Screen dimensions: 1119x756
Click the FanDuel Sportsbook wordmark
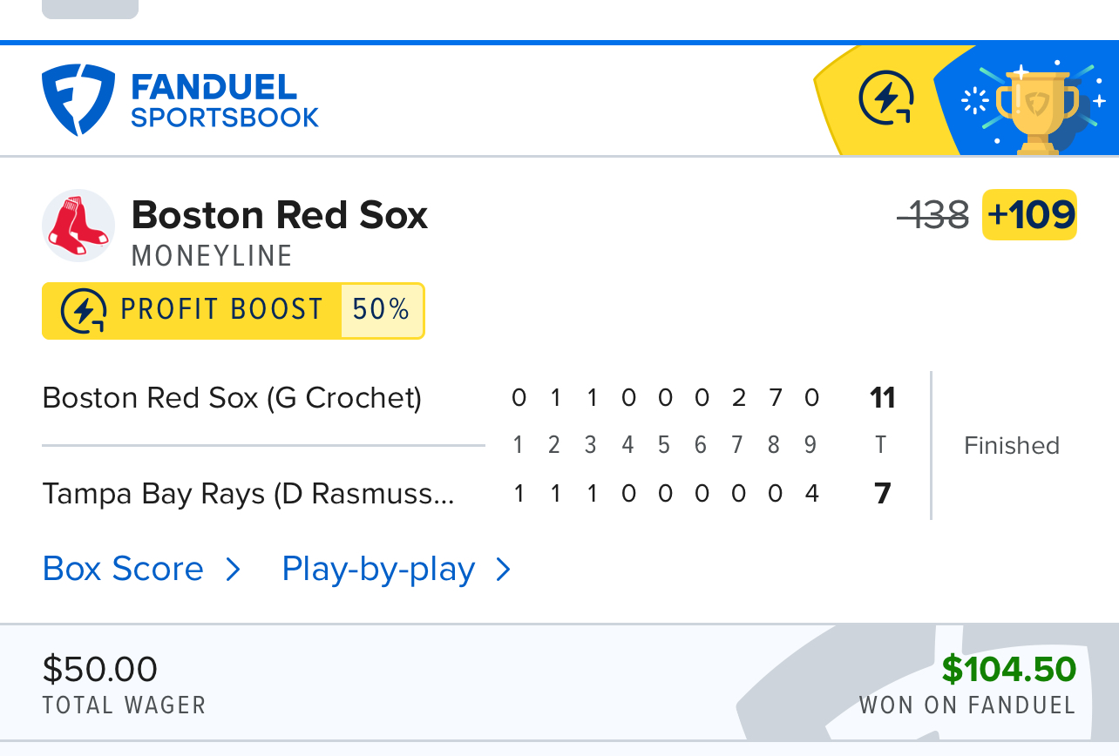point(224,100)
